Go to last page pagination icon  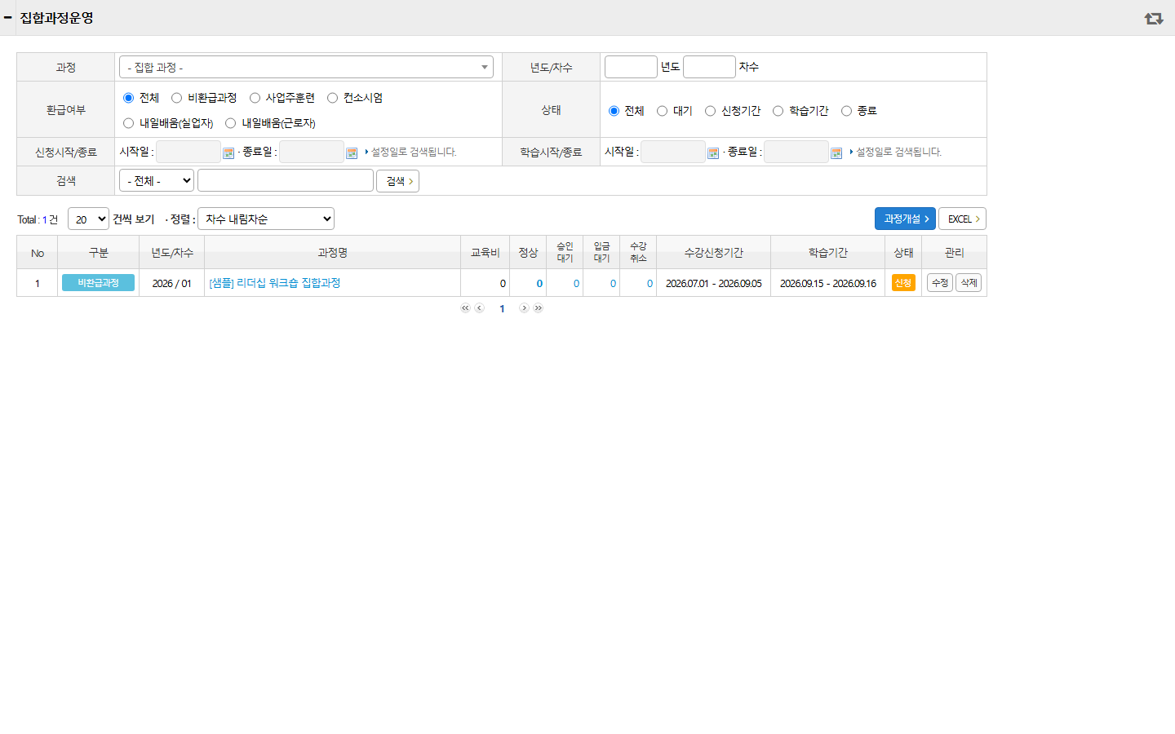pos(539,308)
